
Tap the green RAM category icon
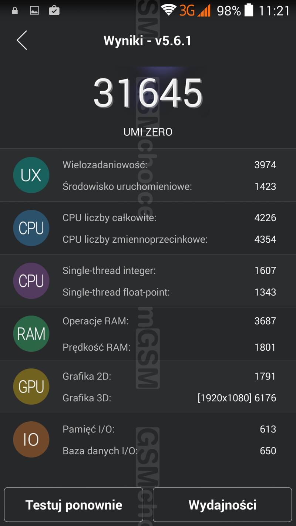tap(31, 334)
